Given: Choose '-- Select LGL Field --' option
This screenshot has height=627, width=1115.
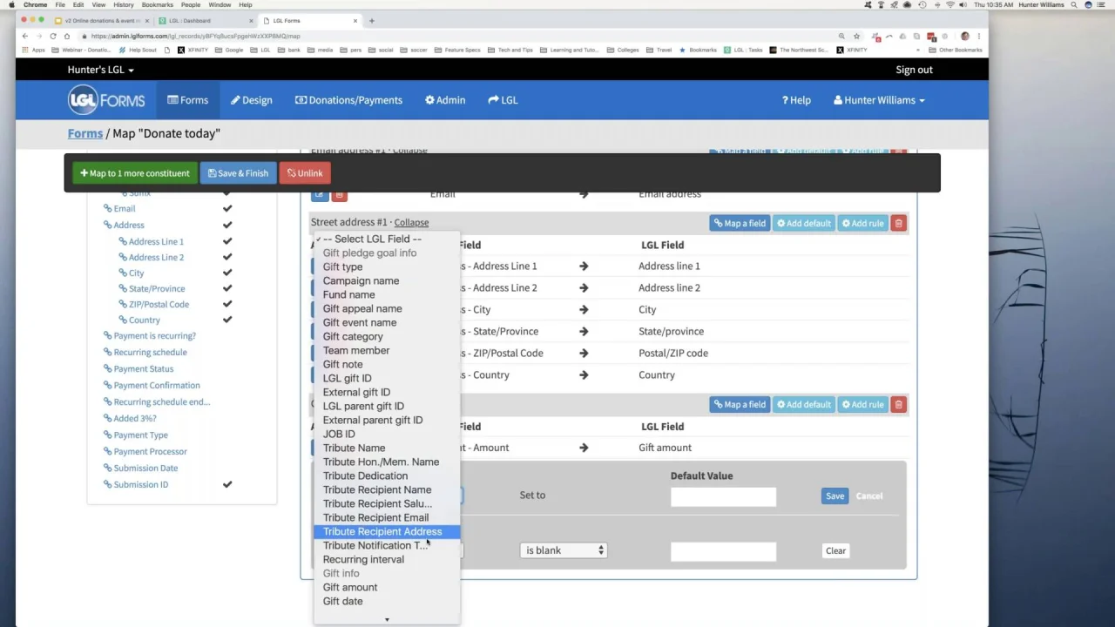Looking at the screenshot, I should (387, 239).
